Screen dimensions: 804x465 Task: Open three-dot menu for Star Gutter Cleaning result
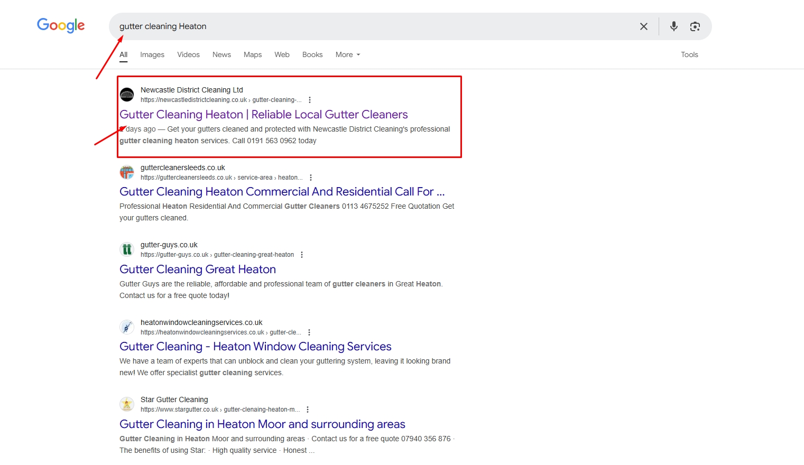click(308, 410)
